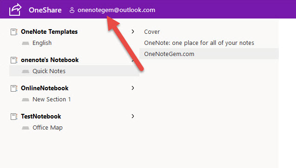Image resolution: width=296 pixels, height=168 pixels.
Task: Select the OnlineNotebook notebook icon
Action: pyautogui.click(x=14, y=88)
